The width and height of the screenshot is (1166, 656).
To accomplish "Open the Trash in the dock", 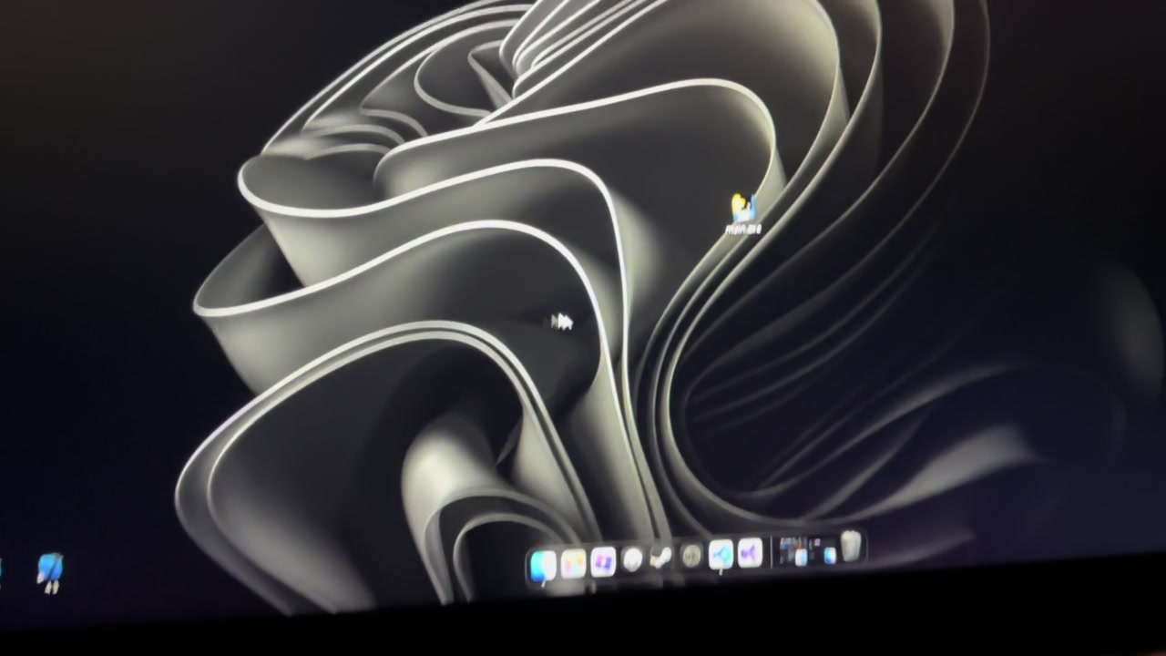I will pyautogui.click(x=851, y=546).
